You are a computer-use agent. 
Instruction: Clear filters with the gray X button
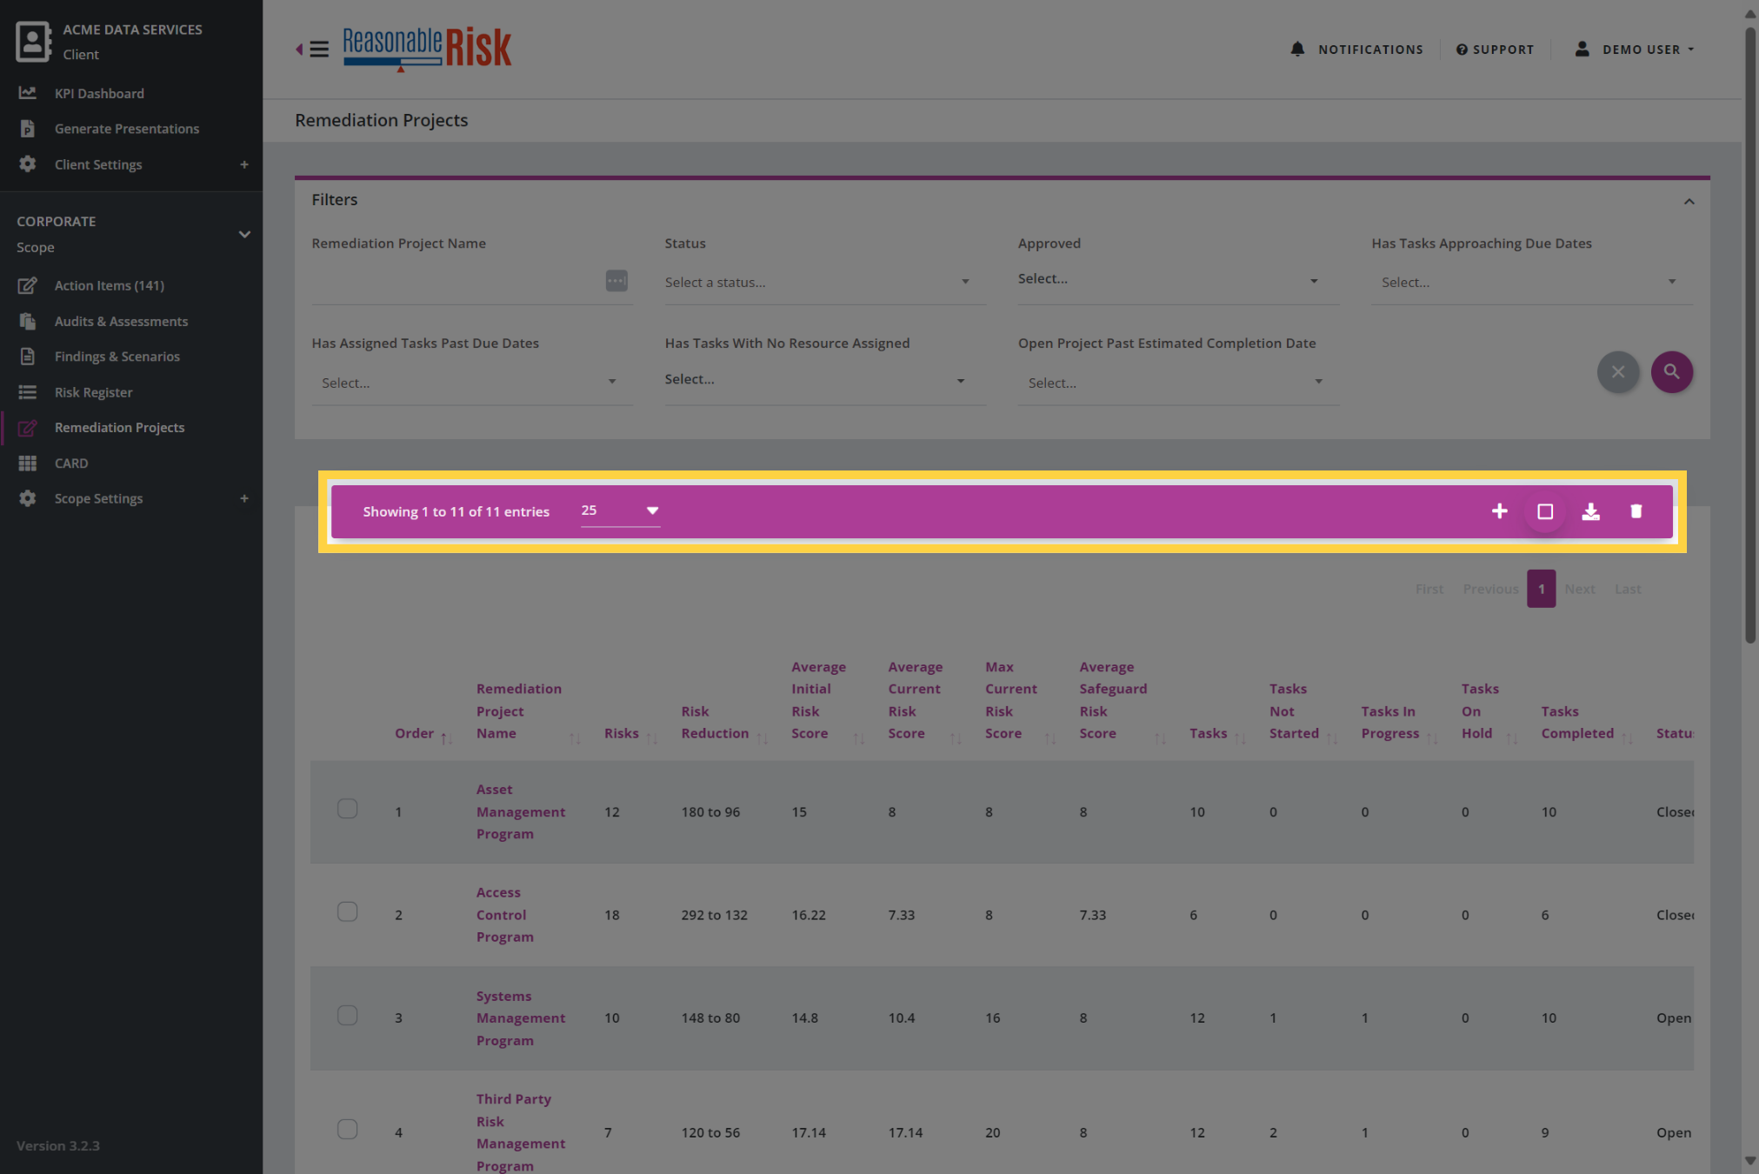click(x=1618, y=372)
